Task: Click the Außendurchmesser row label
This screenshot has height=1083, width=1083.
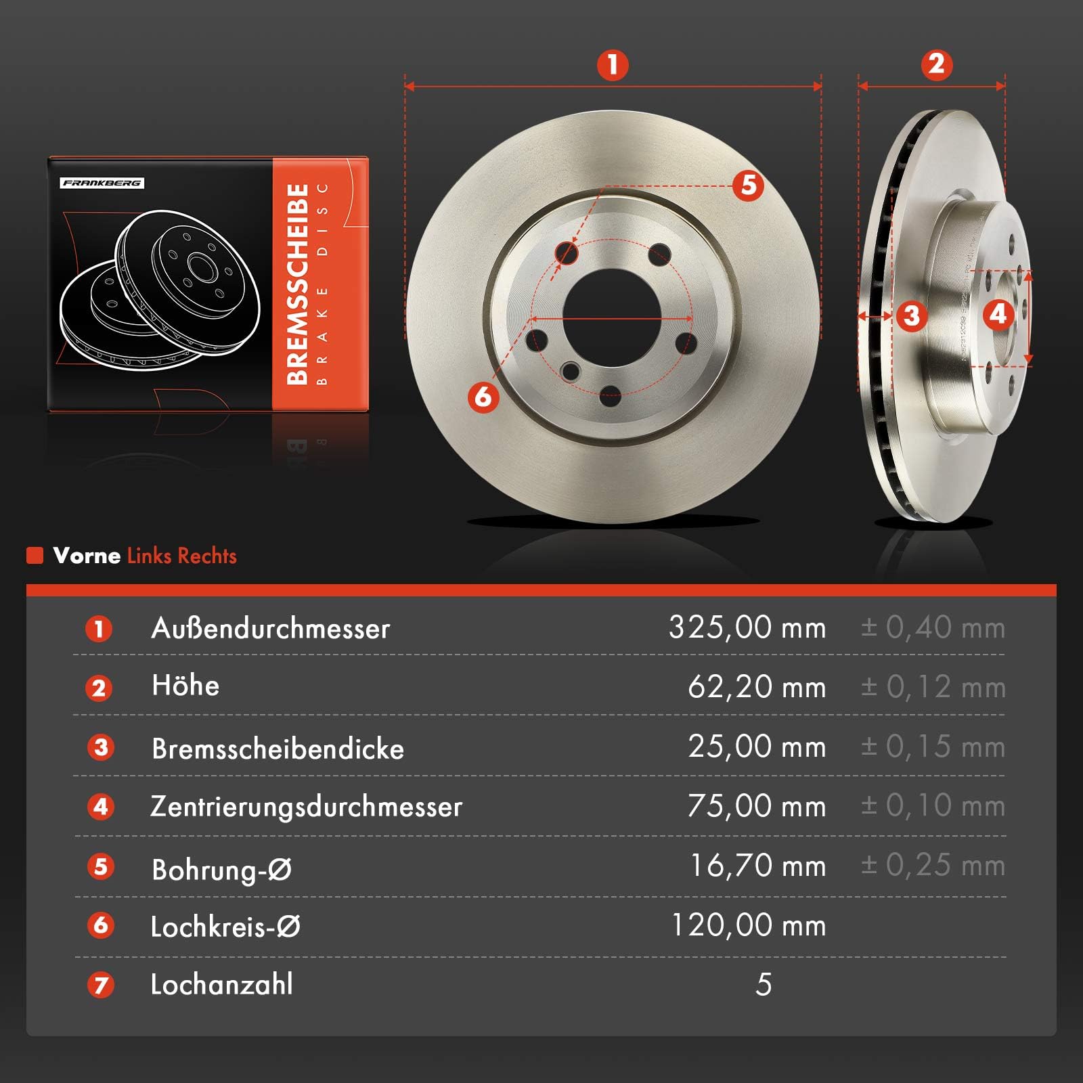Action: click(271, 628)
